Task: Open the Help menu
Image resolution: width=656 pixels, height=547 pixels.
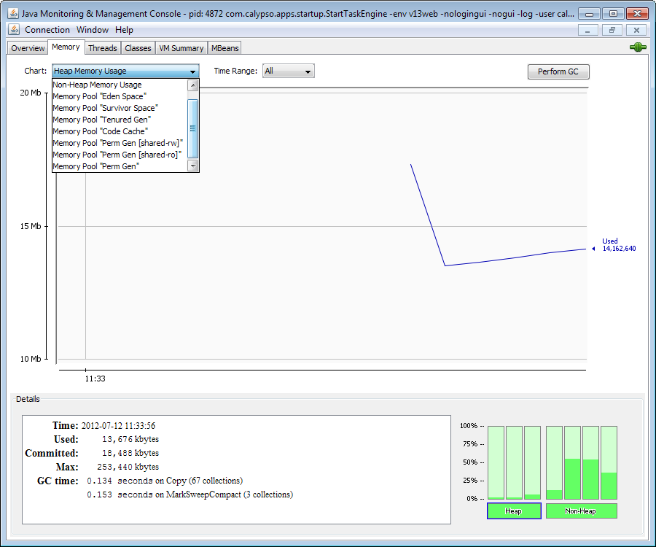Action: 124,30
